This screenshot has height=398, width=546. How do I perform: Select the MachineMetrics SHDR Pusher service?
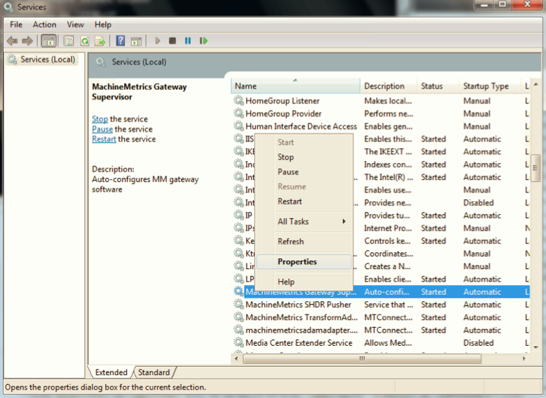(x=381, y=305)
